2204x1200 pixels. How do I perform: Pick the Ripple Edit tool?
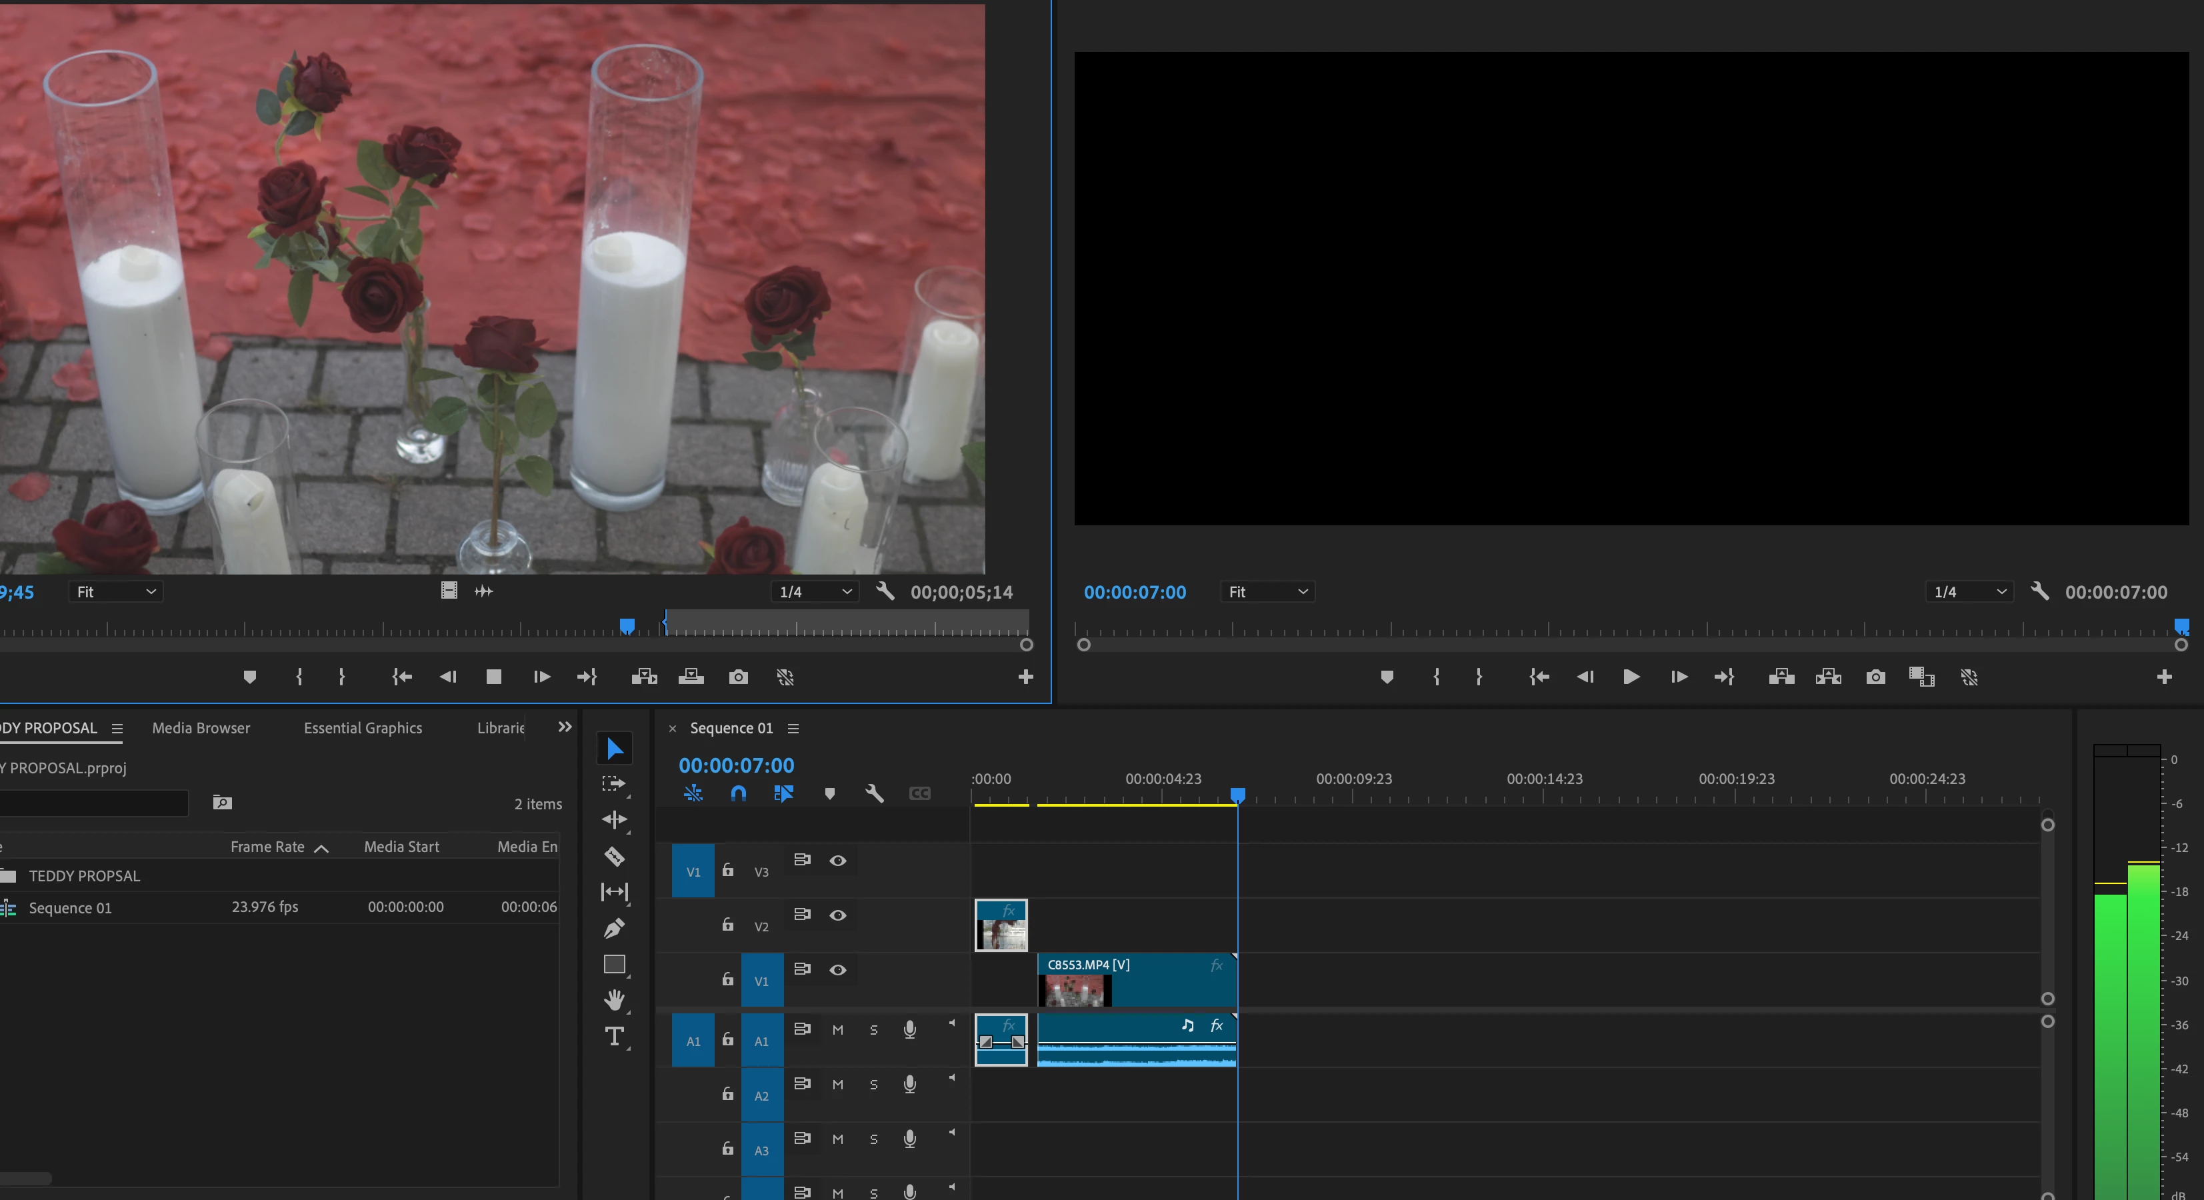[x=613, y=819]
